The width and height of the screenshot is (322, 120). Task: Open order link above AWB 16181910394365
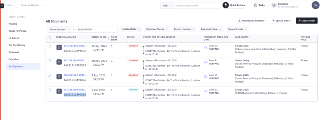point(75,90)
